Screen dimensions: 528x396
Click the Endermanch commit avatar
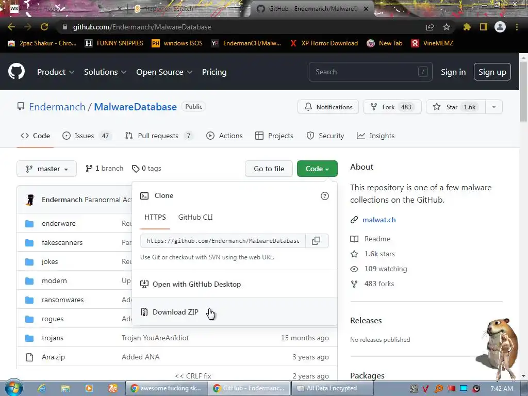(x=30, y=200)
